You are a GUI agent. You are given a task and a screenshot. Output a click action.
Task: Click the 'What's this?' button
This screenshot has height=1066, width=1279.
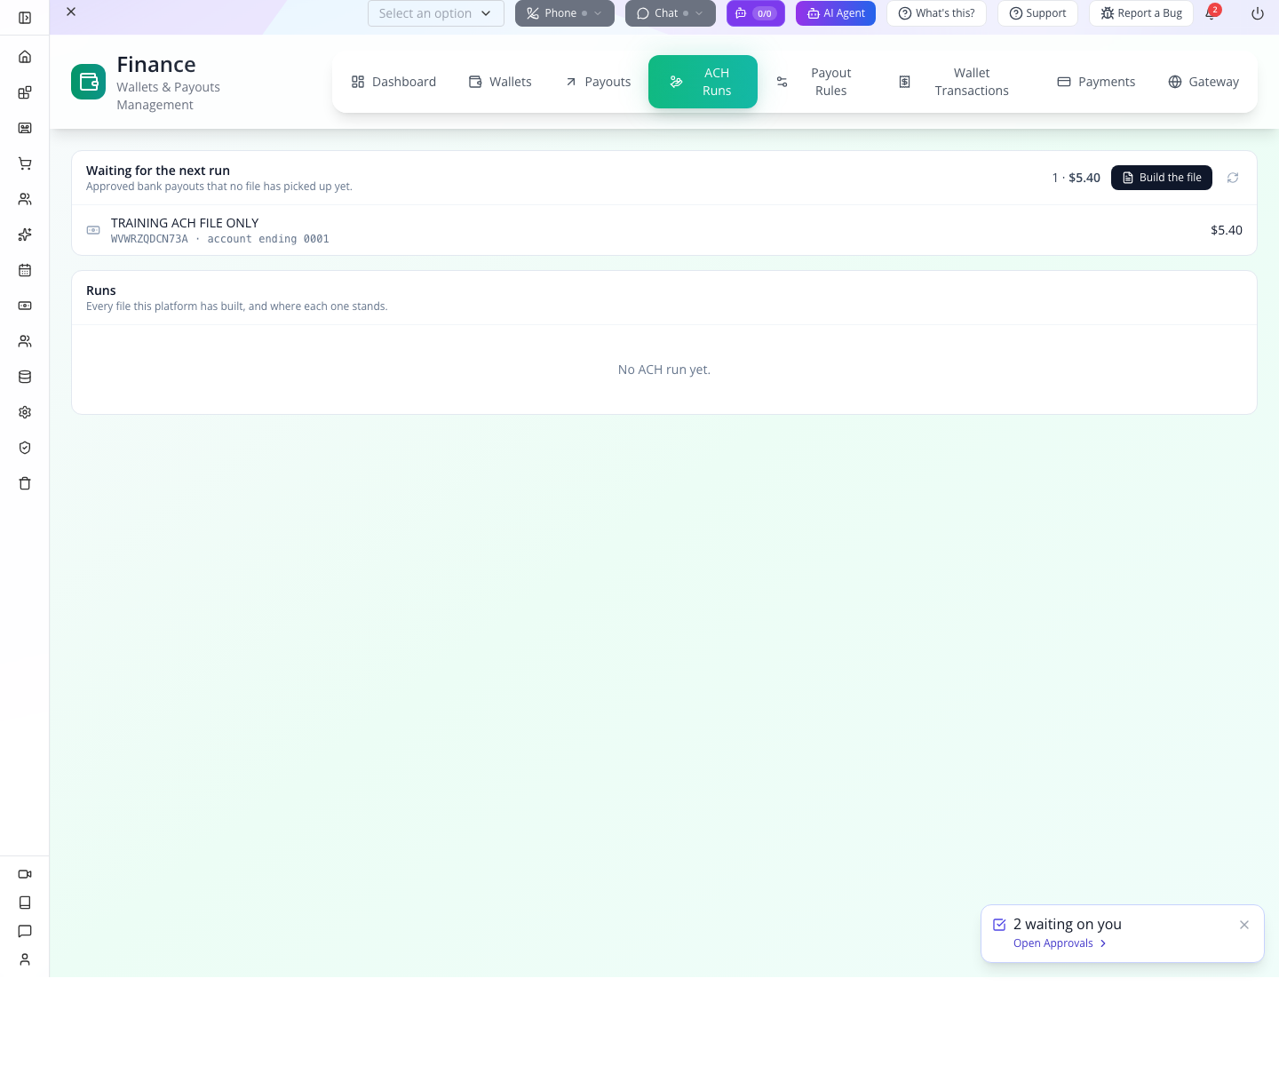(x=936, y=13)
